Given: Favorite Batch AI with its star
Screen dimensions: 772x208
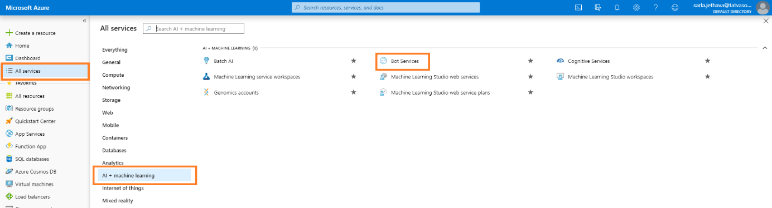Looking at the screenshot, I should pyautogui.click(x=354, y=61).
